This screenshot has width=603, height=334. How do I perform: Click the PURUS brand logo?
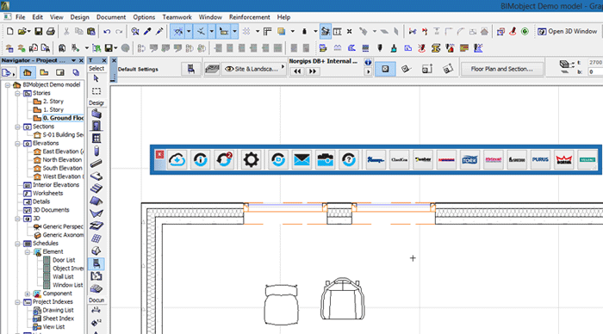coord(540,159)
